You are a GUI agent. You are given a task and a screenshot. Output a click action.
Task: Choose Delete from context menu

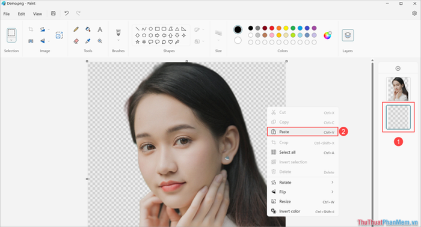pyautogui.click(x=303, y=172)
